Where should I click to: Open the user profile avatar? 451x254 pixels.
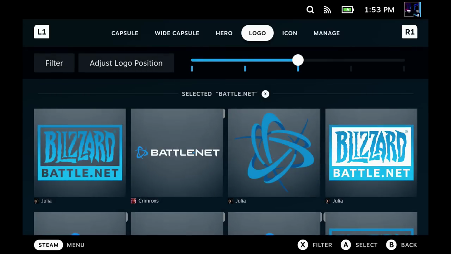click(412, 10)
